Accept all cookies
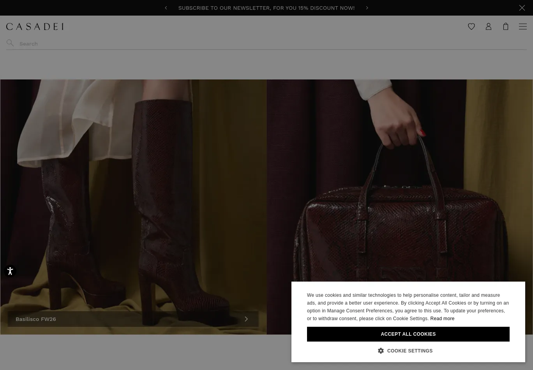533x370 pixels. [x=408, y=334]
